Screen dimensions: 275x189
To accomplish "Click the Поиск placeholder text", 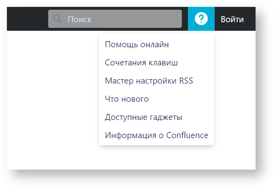I will [79, 19].
